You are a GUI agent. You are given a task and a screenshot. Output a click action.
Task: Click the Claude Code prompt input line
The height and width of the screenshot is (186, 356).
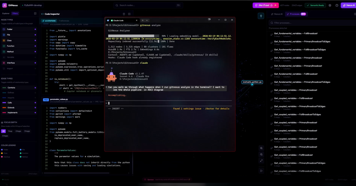click(x=169, y=103)
